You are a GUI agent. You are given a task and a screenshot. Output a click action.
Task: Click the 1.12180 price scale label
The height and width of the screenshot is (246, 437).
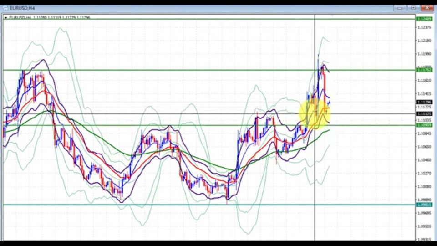point(424,41)
